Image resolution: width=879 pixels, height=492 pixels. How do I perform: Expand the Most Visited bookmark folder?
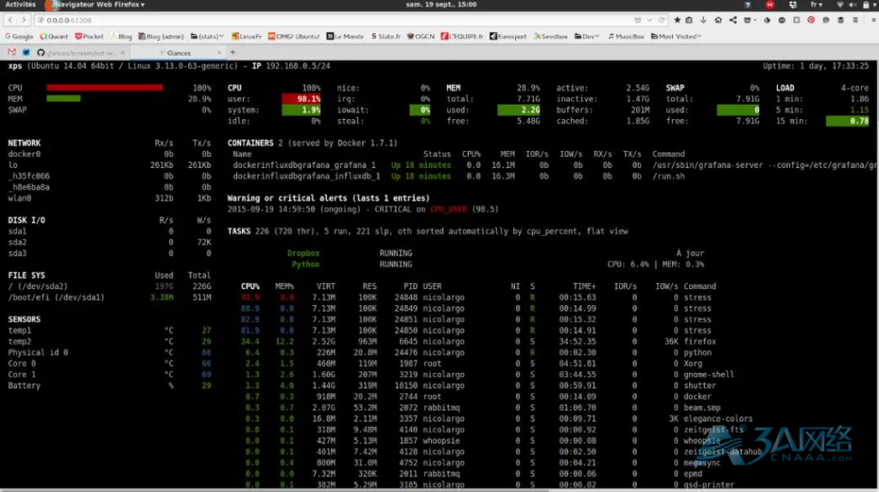click(x=676, y=36)
